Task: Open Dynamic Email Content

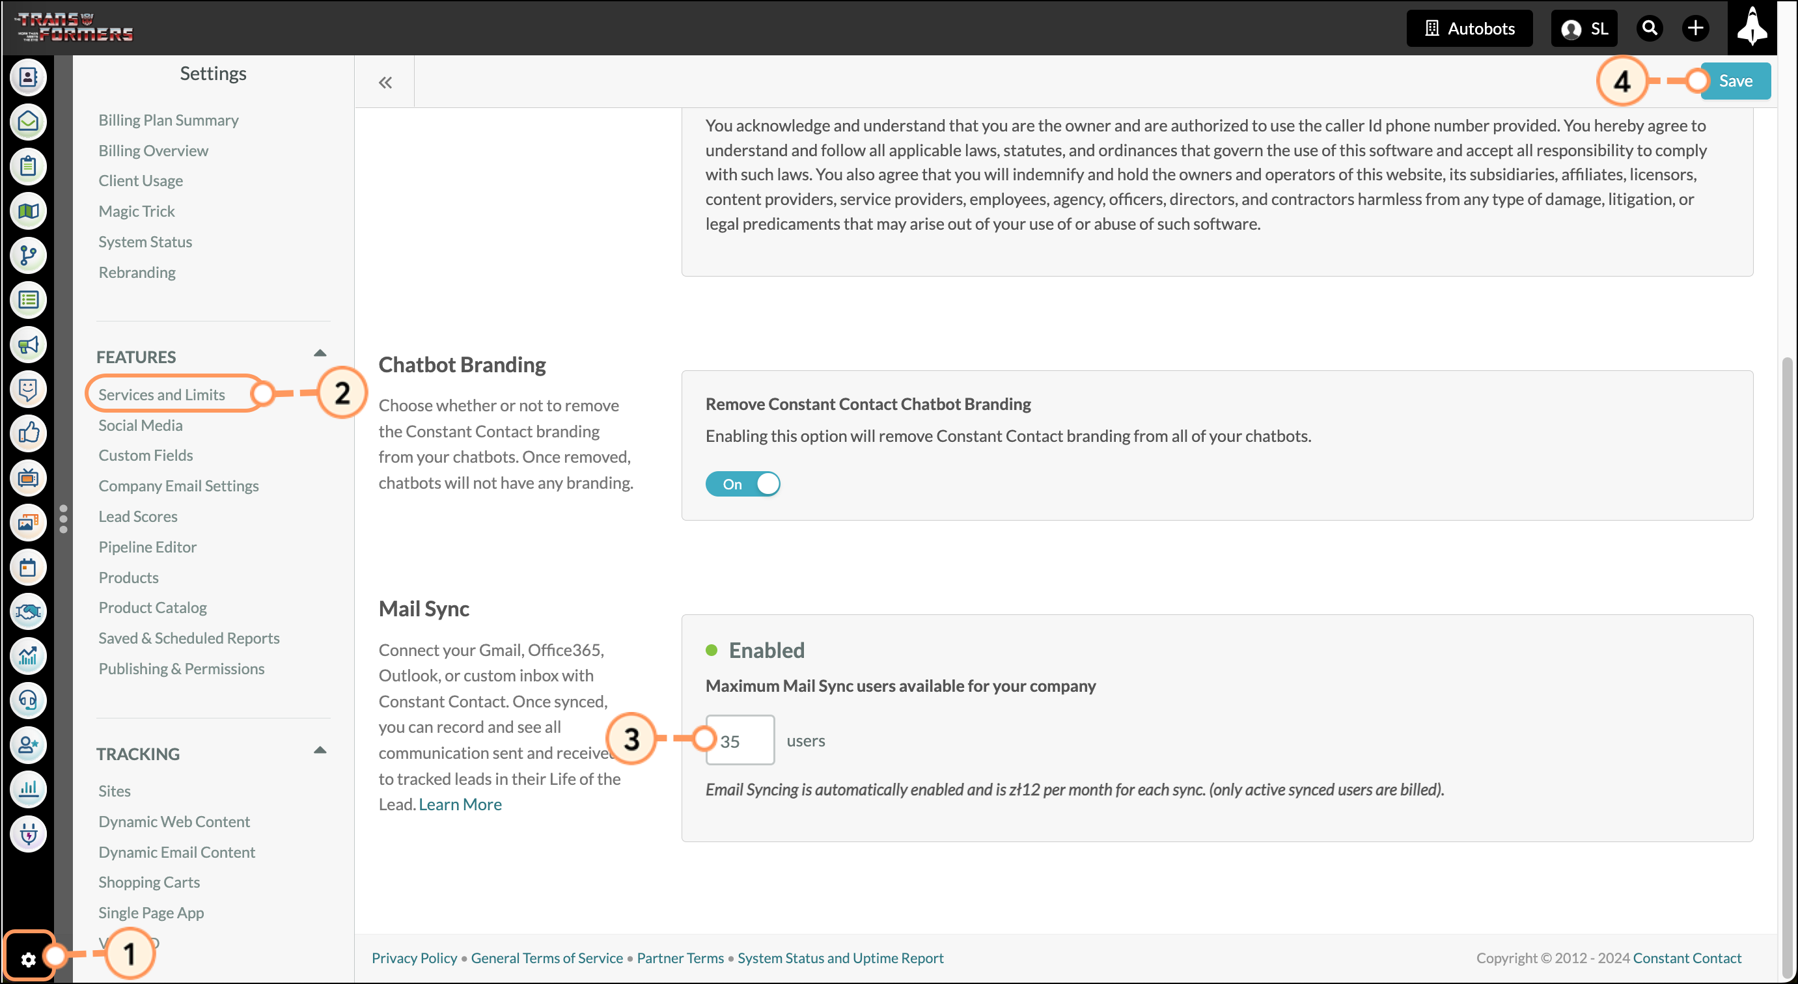Action: 176,853
